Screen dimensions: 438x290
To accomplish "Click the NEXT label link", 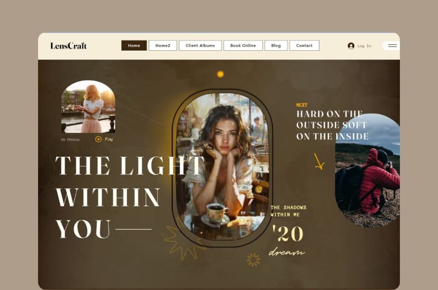I will pos(302,105).
